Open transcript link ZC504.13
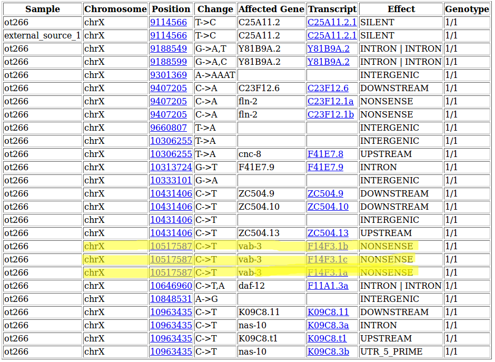 (328, 233)
